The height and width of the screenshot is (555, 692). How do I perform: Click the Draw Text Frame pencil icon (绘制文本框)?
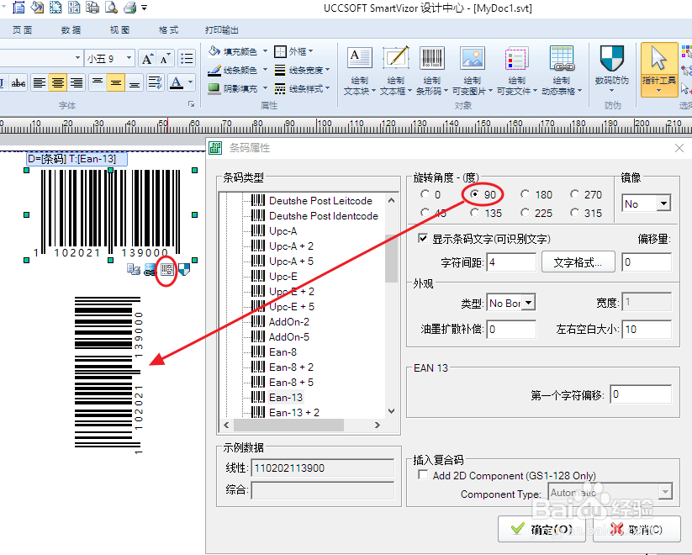click(395, 58)
